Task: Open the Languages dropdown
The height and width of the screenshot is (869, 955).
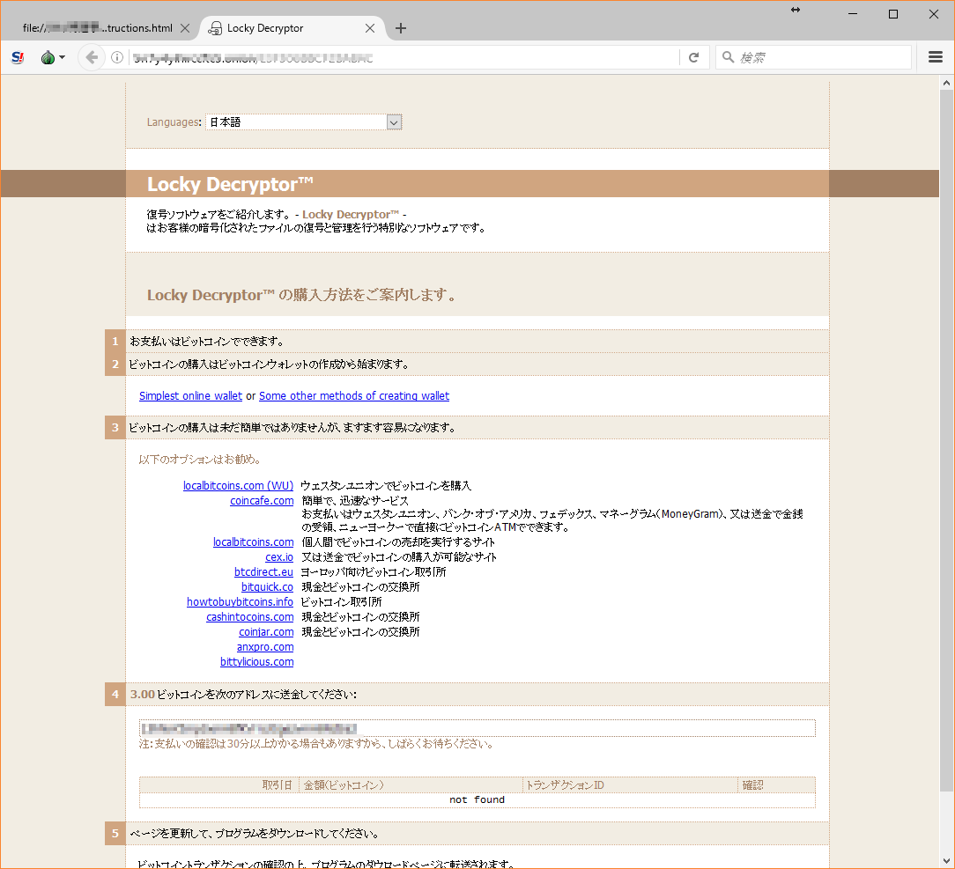Action: [304, 122]
